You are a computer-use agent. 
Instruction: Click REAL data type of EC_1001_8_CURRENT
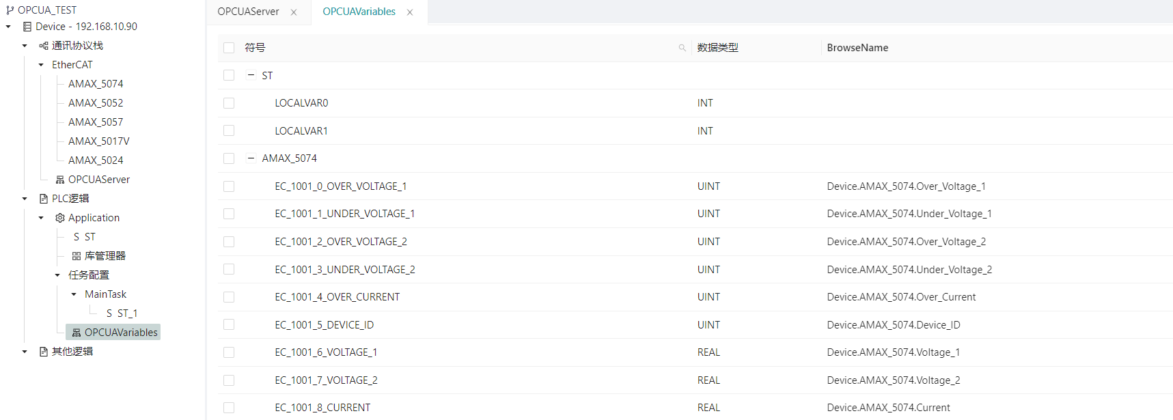[x=708, y=408]
